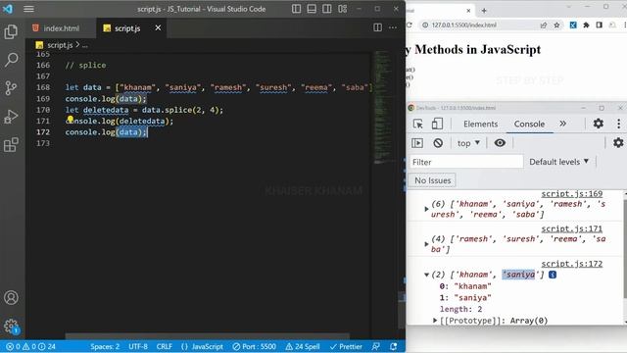This screenshot has width=627, height=353.
Task: Open the VS Code hamburger menu
Action: [28, 9]
